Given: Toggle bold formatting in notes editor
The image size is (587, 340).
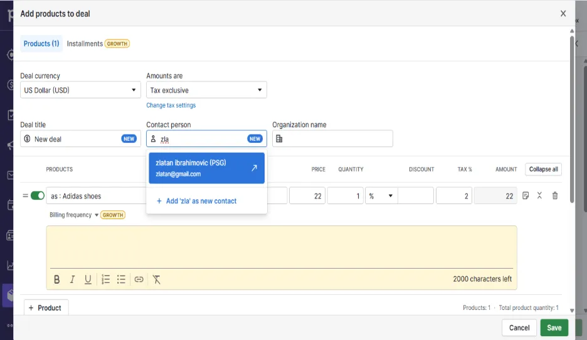Looking at the screenshot, I should pos(57,279).
